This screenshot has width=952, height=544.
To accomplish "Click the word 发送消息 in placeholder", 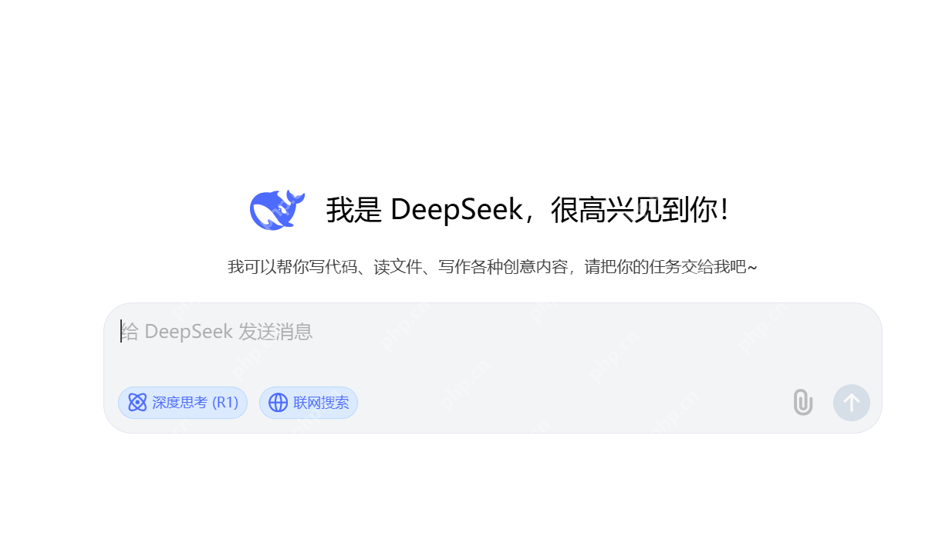I will [x=275, y=332].
